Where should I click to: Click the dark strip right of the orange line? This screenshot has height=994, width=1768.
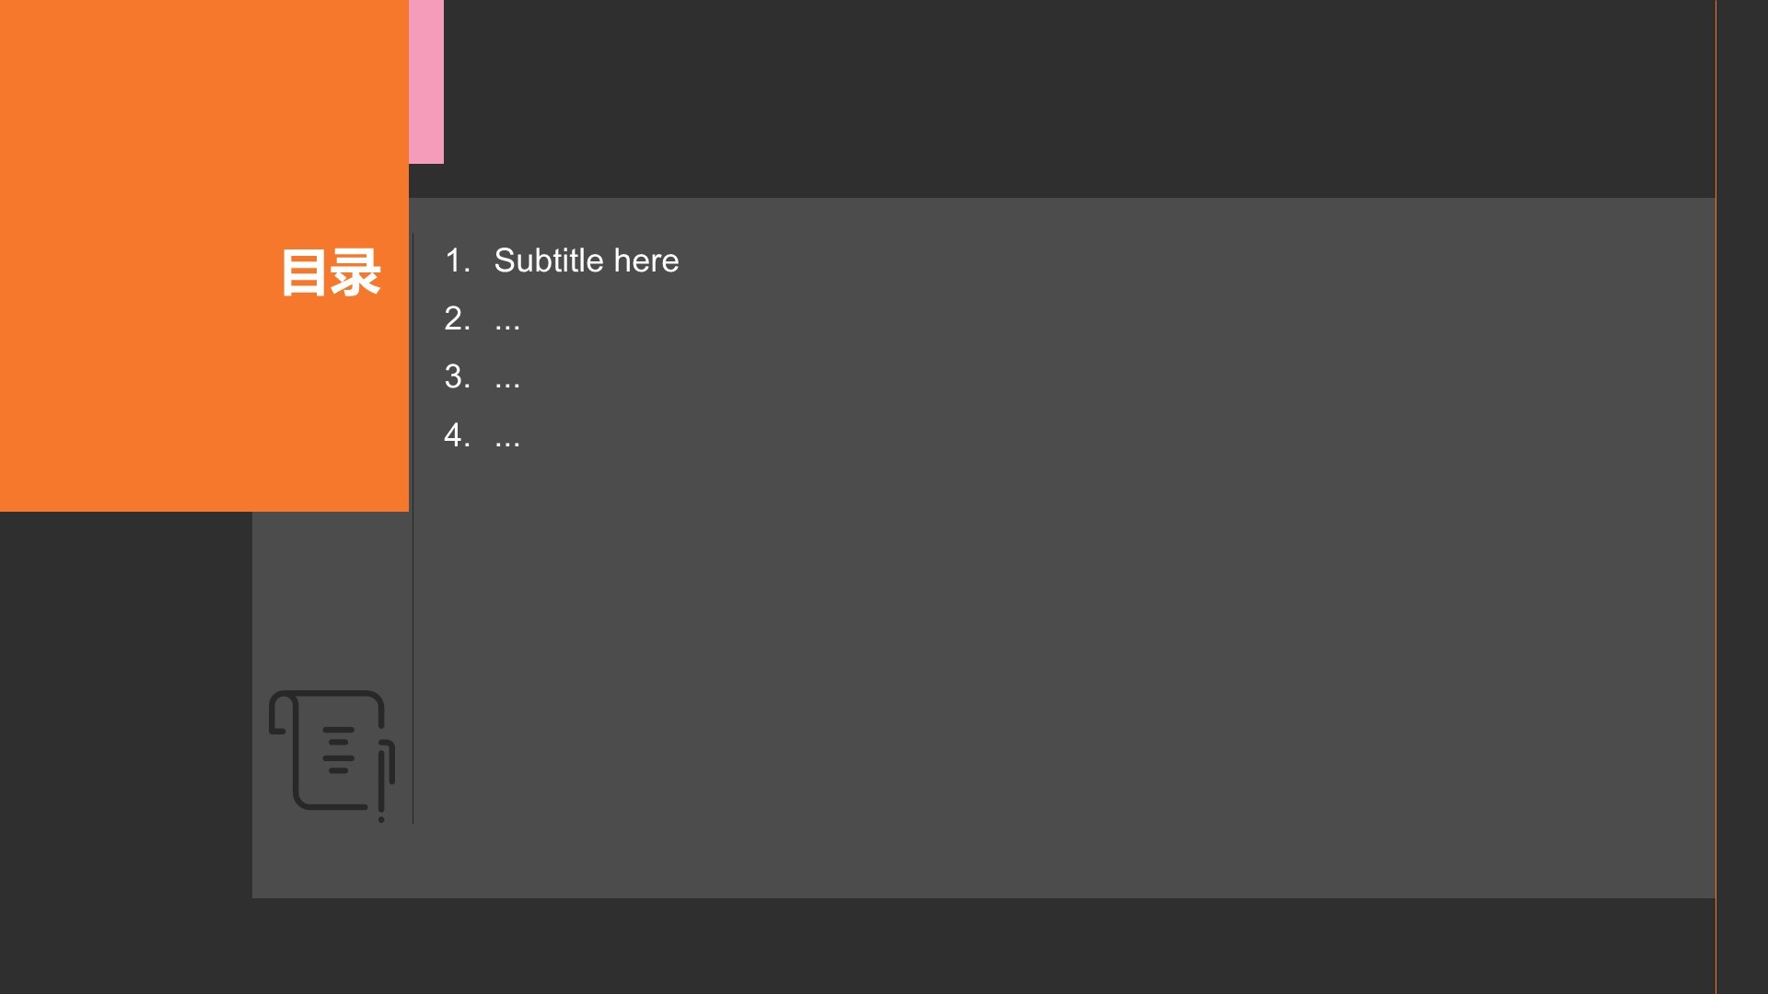click(1742, 497)
